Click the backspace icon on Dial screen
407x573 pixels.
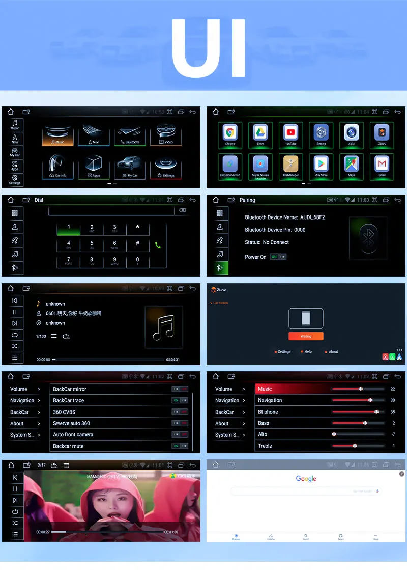click(182, 210)
